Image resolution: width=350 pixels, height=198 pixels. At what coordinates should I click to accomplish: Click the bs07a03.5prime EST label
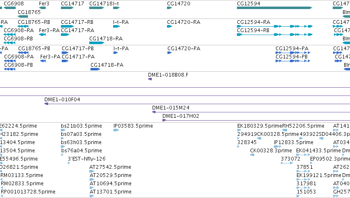(81, 134)
